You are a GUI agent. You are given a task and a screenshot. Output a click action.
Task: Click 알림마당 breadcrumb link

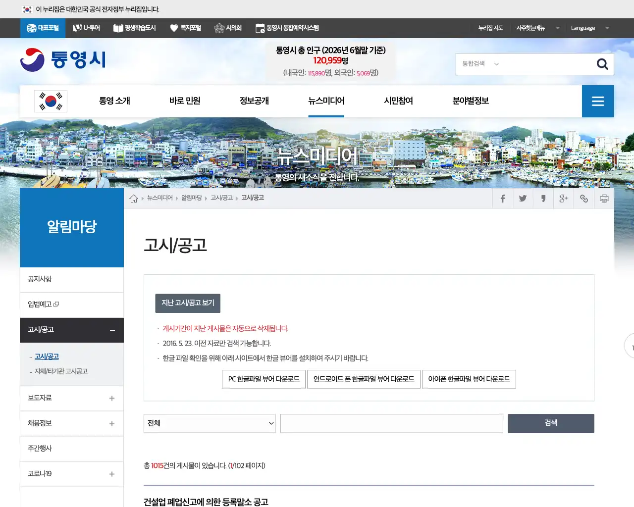191,198
